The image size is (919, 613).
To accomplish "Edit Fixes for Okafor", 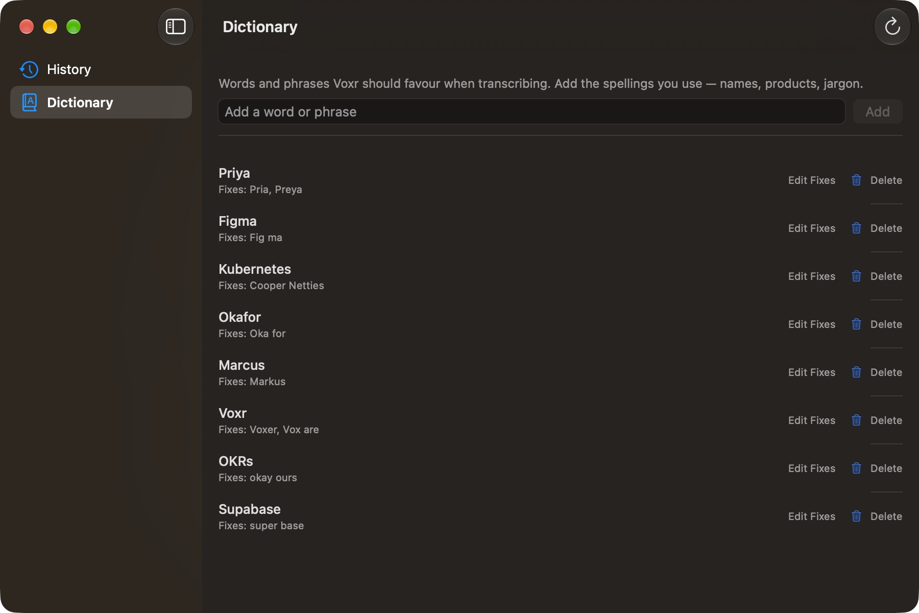I will pos(812,324).
